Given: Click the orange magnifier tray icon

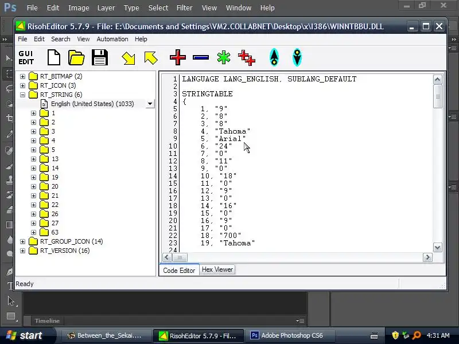Looking at the screenshot, I should tap(417, 335).
